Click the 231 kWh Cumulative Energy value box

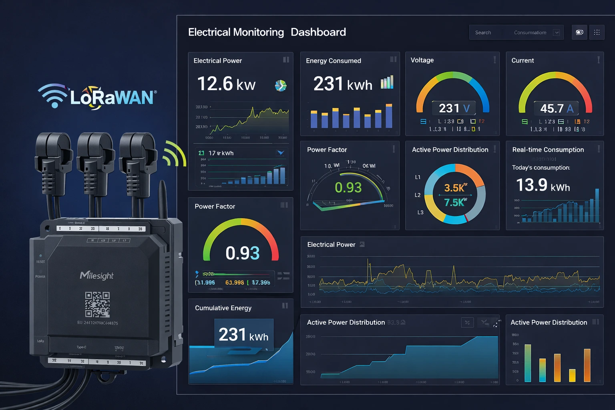(x=243, y=335)
